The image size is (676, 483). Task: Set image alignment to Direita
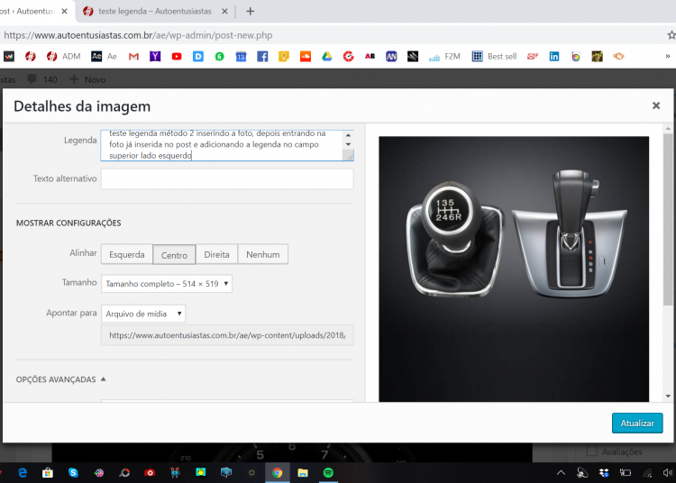click(x=216, y=255)
